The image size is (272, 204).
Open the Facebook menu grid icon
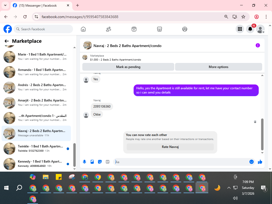(240, 29)
